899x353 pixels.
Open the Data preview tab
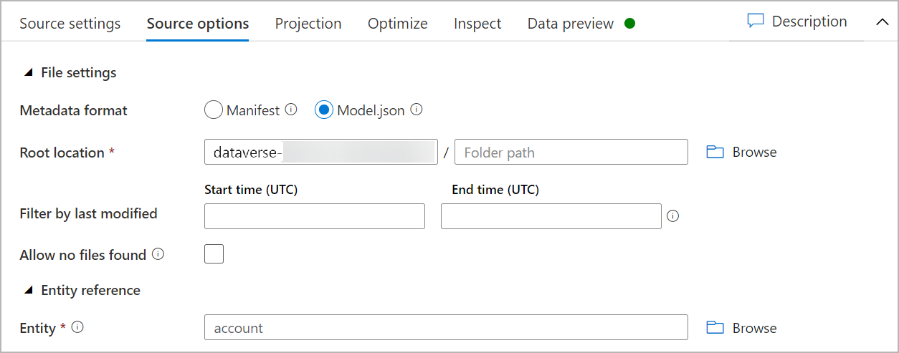(x=571, y=24)
